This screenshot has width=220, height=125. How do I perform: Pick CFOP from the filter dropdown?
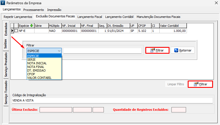point(31,74)
